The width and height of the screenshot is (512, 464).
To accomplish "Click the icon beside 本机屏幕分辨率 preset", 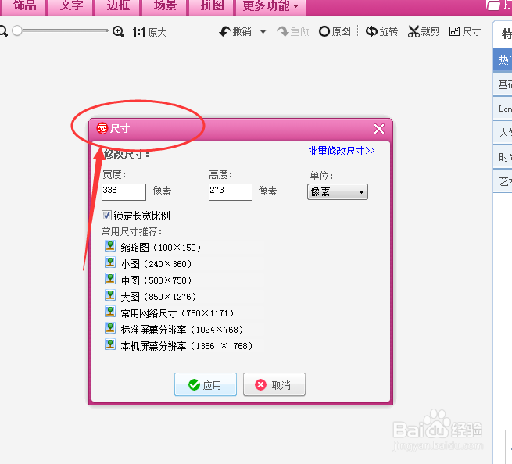I will click(110, 344).
